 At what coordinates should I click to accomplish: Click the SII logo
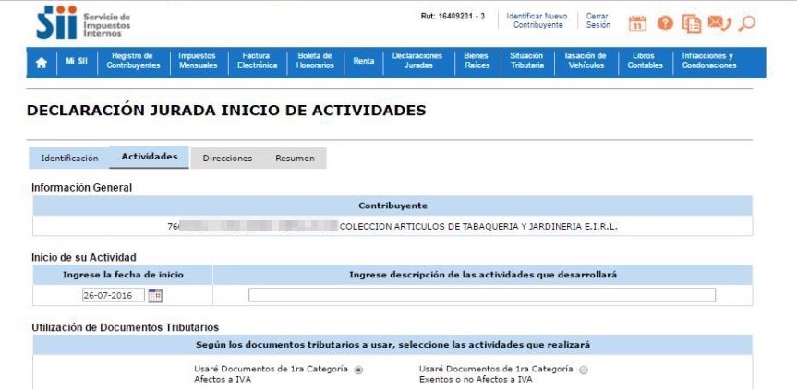pyautogui.click(x=83, y=22)
